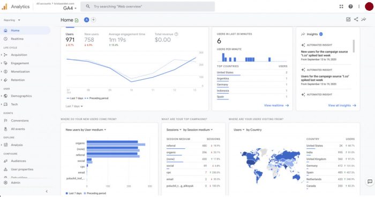Open the 'Last 7 days' date range dropdown
375x197 pixels.
74,106
